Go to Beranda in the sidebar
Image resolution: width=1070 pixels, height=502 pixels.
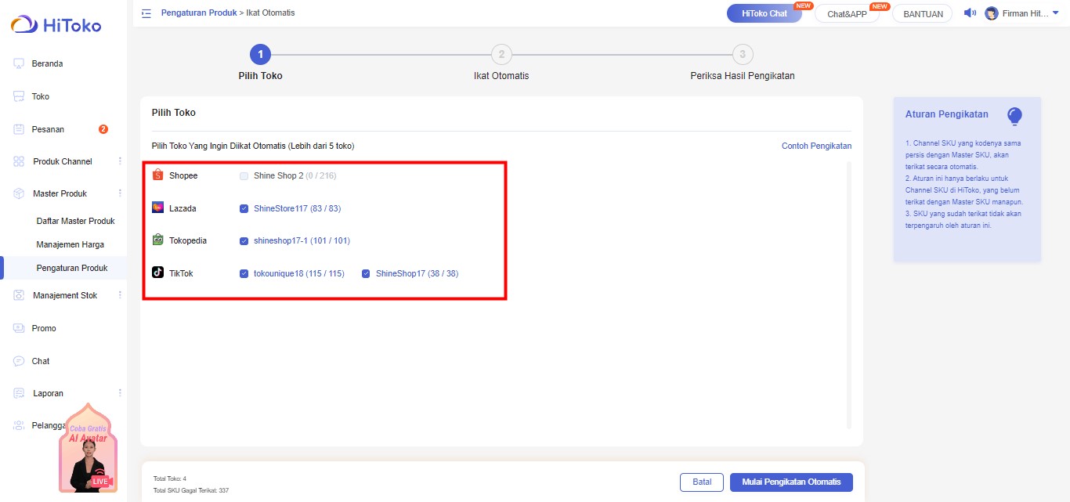(x=47, y=63)
